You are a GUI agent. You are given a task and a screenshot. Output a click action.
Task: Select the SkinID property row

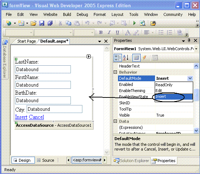156,103
